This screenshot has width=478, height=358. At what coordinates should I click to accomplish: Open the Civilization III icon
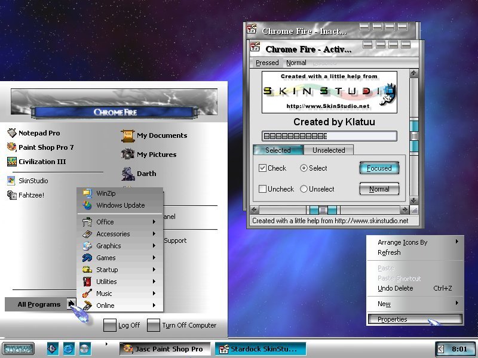(11, 162)
